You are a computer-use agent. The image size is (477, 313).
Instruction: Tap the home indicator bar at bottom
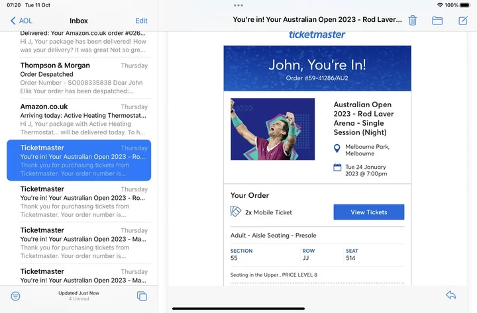click(x=238, y=308)
